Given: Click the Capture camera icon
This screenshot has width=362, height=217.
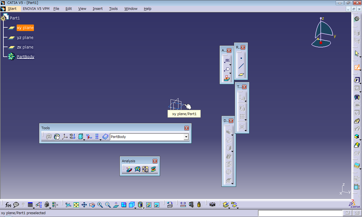Looking at the screenshot, I should (212, 205).
